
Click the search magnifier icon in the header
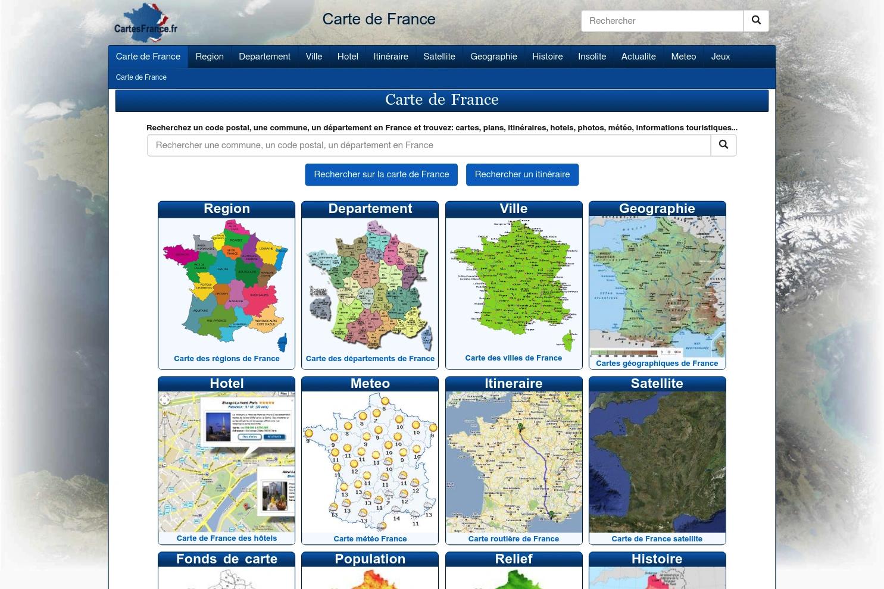tap(755, 20)
